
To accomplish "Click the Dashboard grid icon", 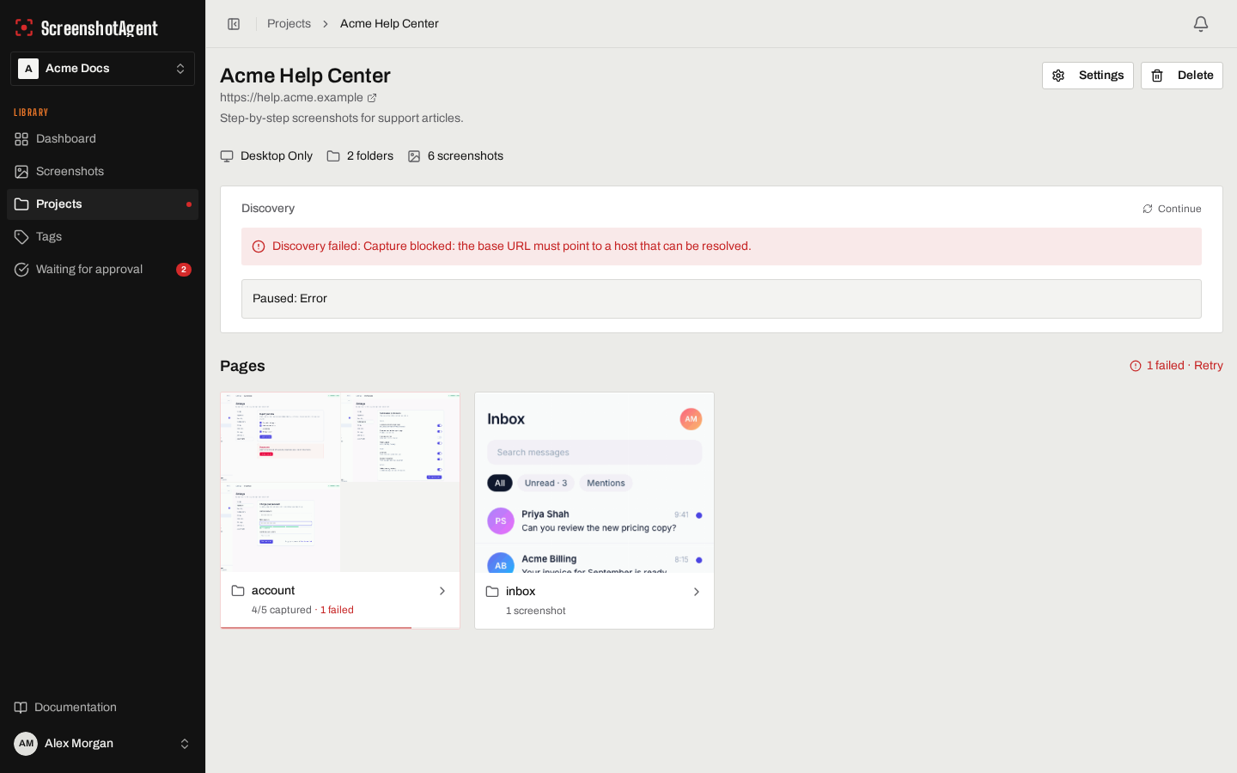I will pyautogui.click(x=21, y=139).
